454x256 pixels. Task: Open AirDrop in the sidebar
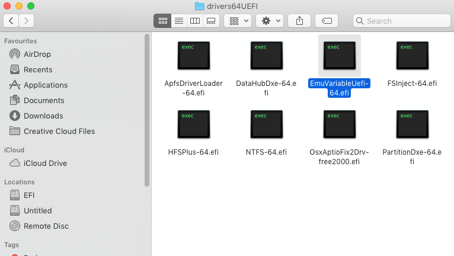pyautogui.click(x=37, y=54)
